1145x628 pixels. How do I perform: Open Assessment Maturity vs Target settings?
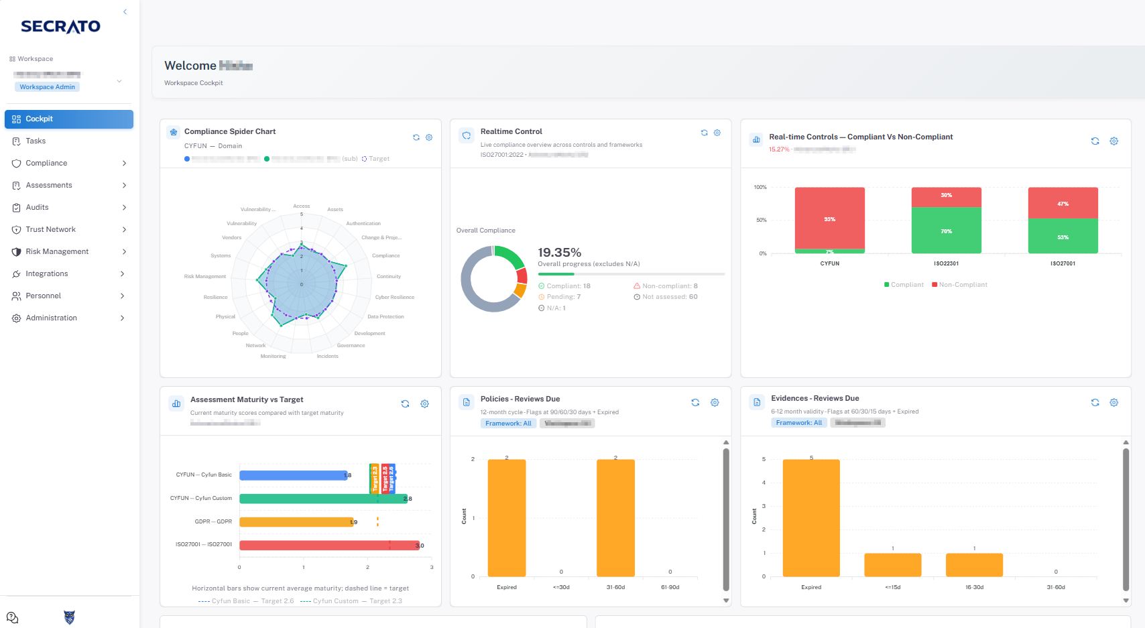(424, 403)
